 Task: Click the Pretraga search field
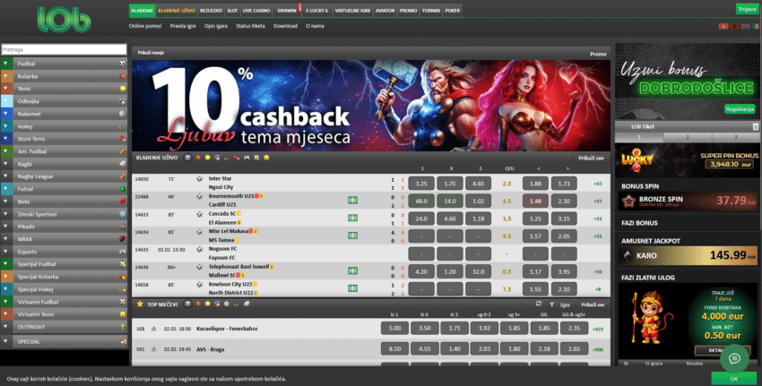tap(63, 50)
